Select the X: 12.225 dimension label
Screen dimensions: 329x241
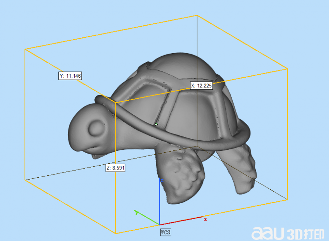tap(201, 86)
